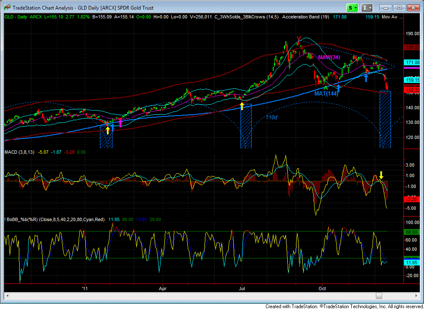Click the "MAT(144)" blue chart label
The width and height of the screenshot is (424, 309).
point(327,94)
